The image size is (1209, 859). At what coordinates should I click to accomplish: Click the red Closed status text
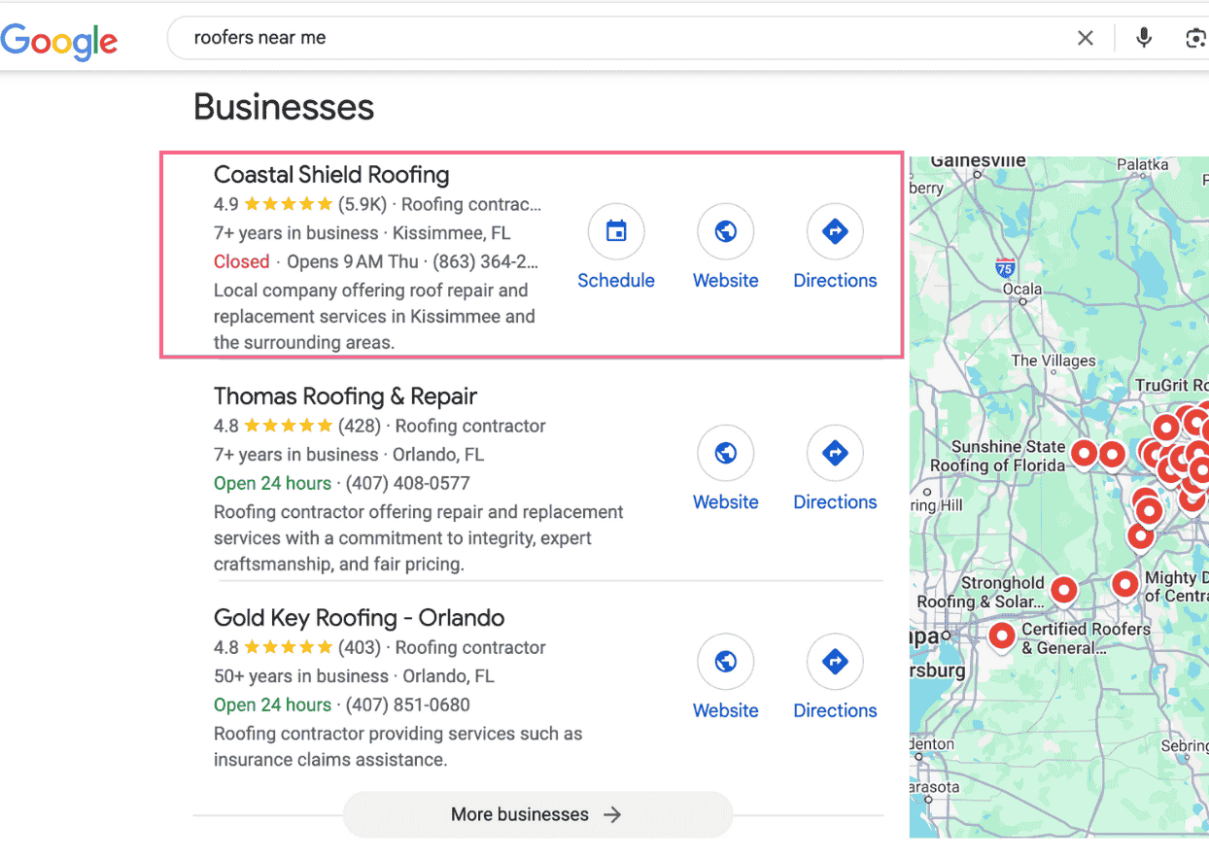tap(241, 261)
